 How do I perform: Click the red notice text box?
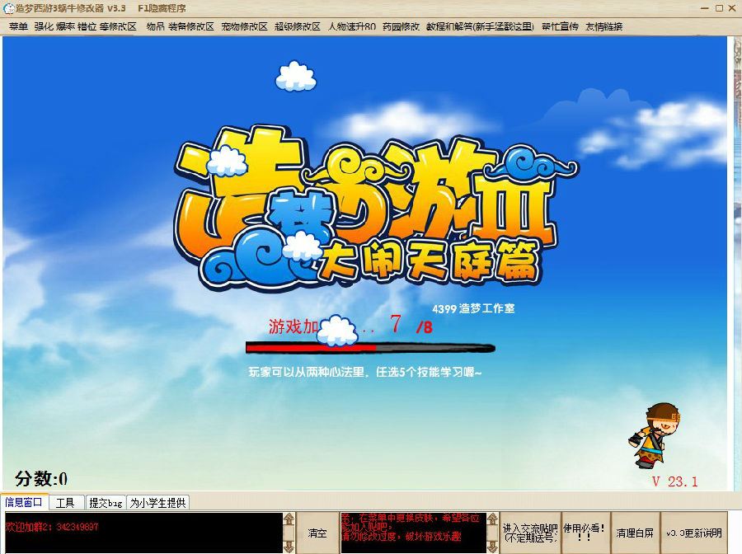pos(413,533)
